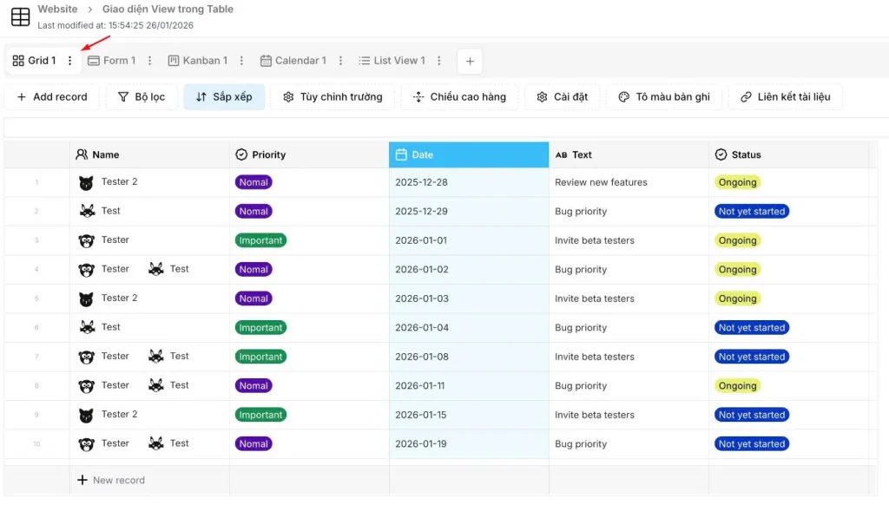
Task: Click the Important tag in row 3
Action: [260, 240]
